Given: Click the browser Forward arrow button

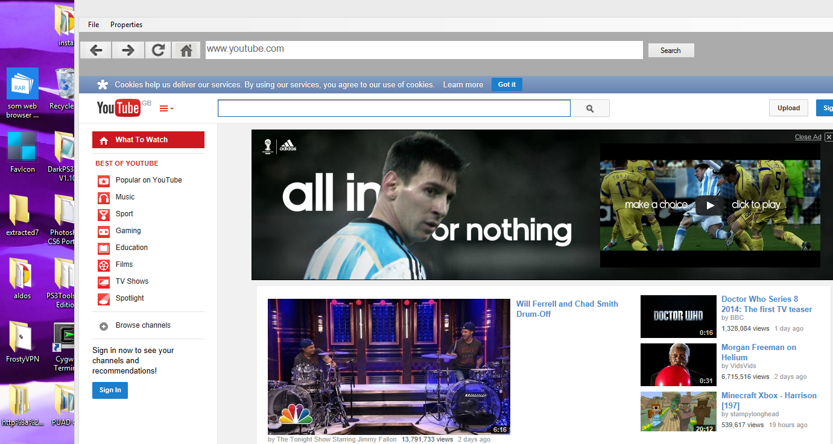Looking at the screenshot, I should pyautogui.click(x=128, y=50).
